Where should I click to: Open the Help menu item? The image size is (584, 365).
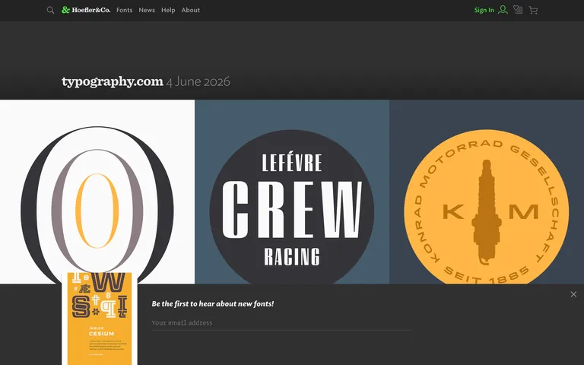click(x=168, y=10)
